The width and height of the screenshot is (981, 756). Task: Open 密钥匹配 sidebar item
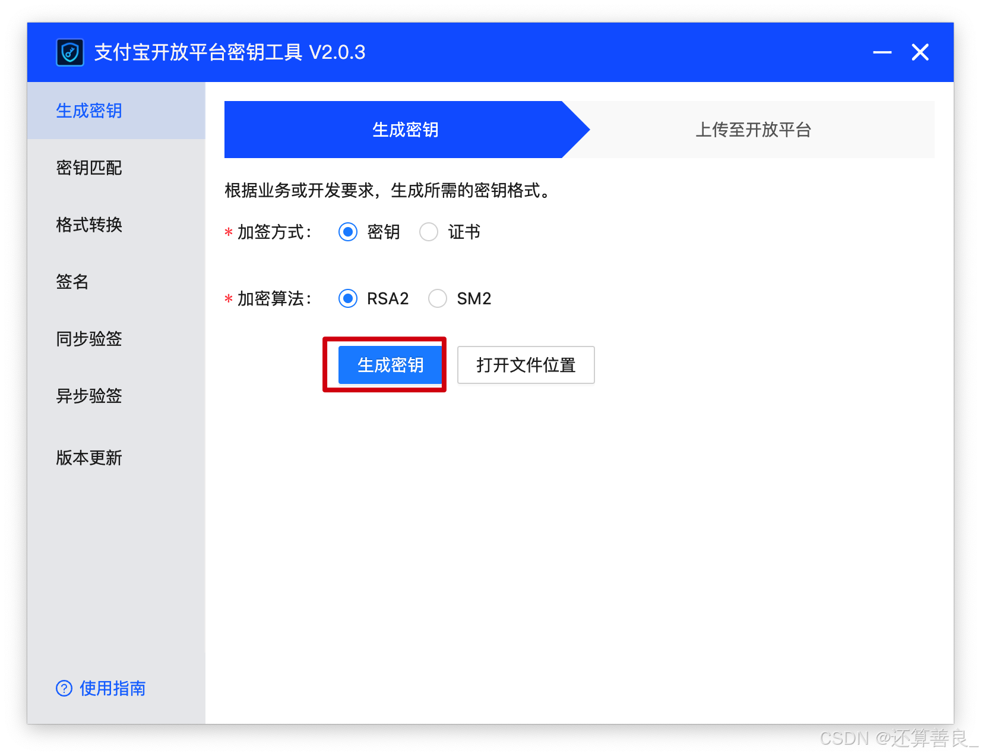116,168
